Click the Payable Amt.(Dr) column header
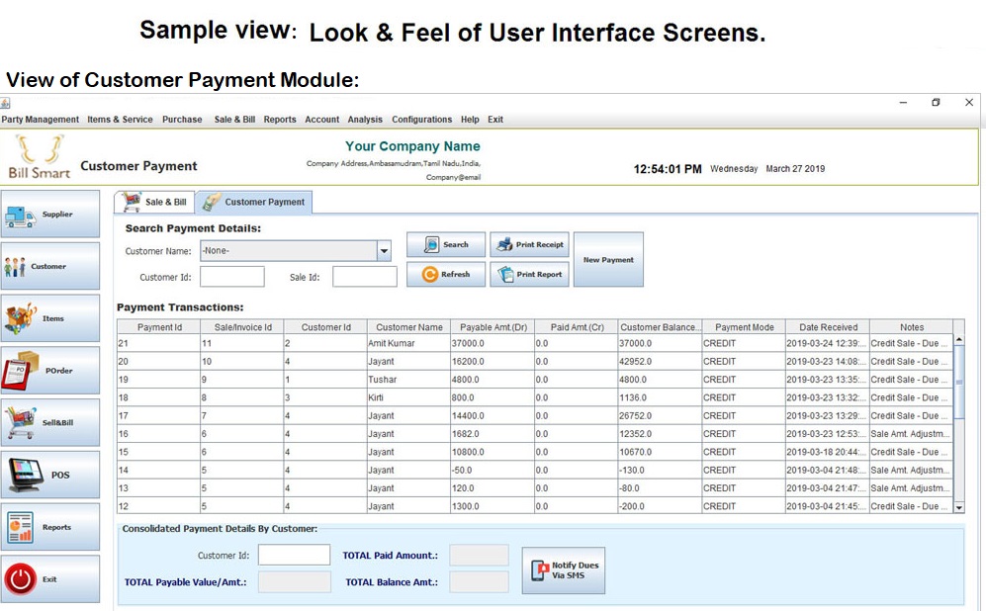Screen dimensions: 986x611 point(493,327)
